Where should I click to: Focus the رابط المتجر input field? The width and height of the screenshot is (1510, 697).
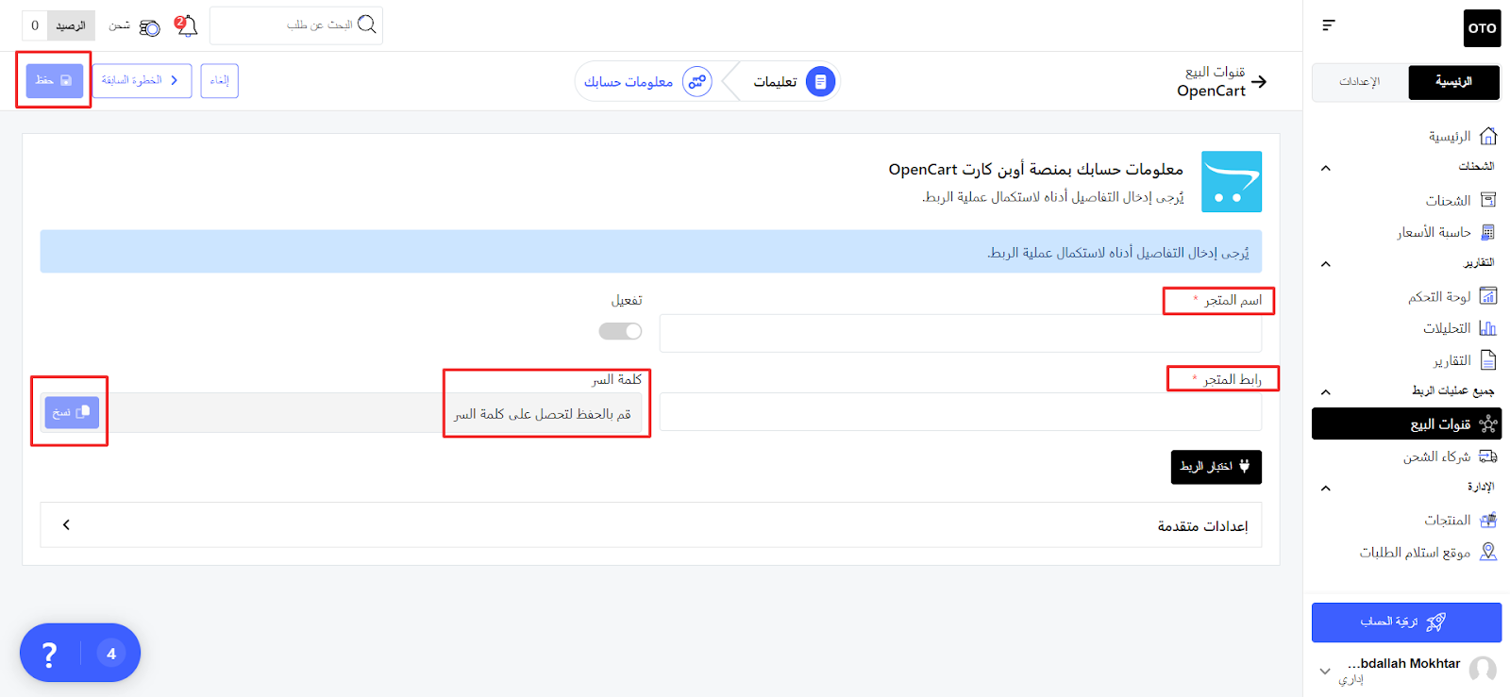point(961,412)
